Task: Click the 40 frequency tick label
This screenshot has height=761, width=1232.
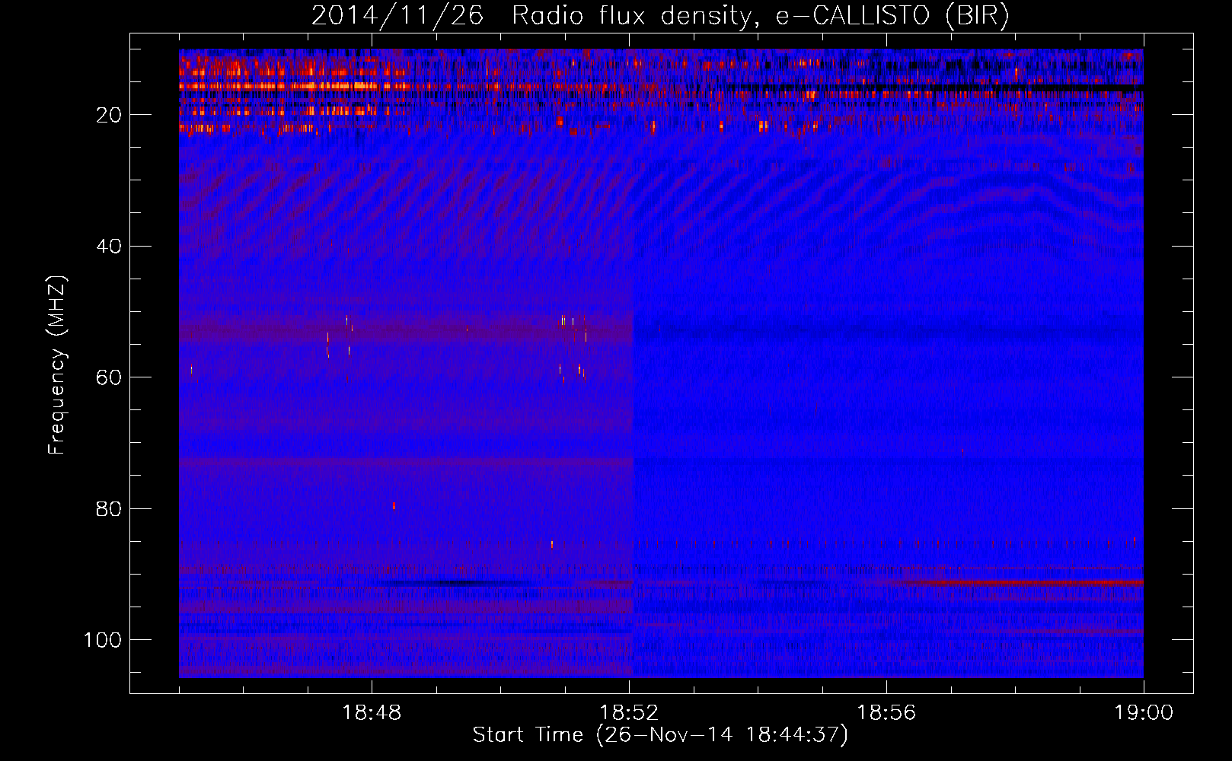Action: pyautogui.click(x=109, y=247)
